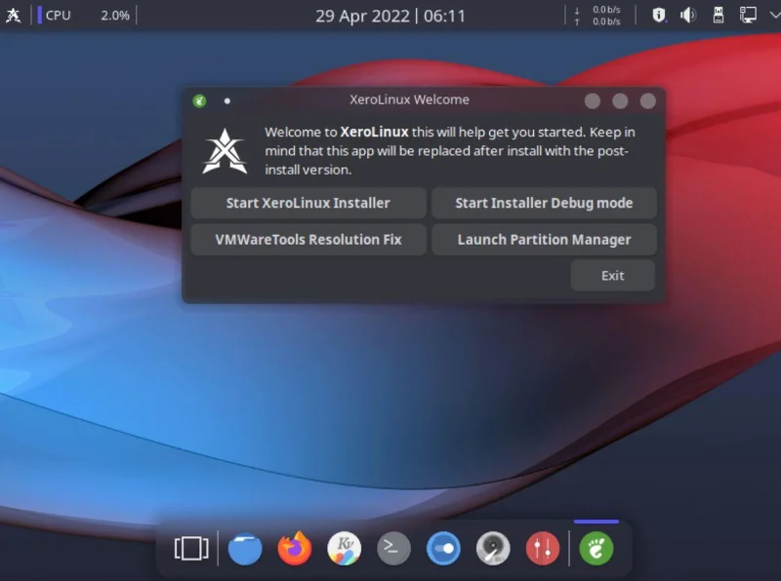The width and height of the screenshot is (781, 581).
Task: Launch the terminal from the dock
Action: tap(393, 548)
